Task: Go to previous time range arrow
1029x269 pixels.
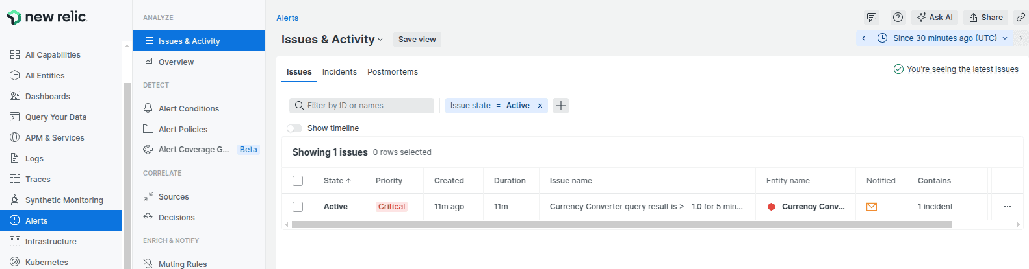Action: (863, 38)
